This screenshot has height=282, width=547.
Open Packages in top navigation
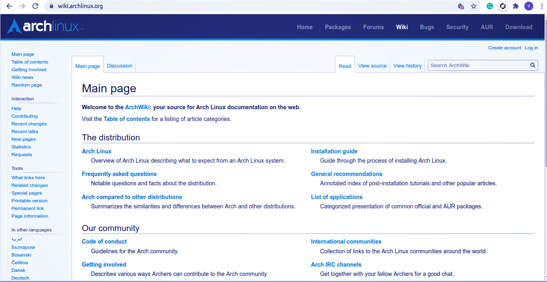[x=338, y=27]
